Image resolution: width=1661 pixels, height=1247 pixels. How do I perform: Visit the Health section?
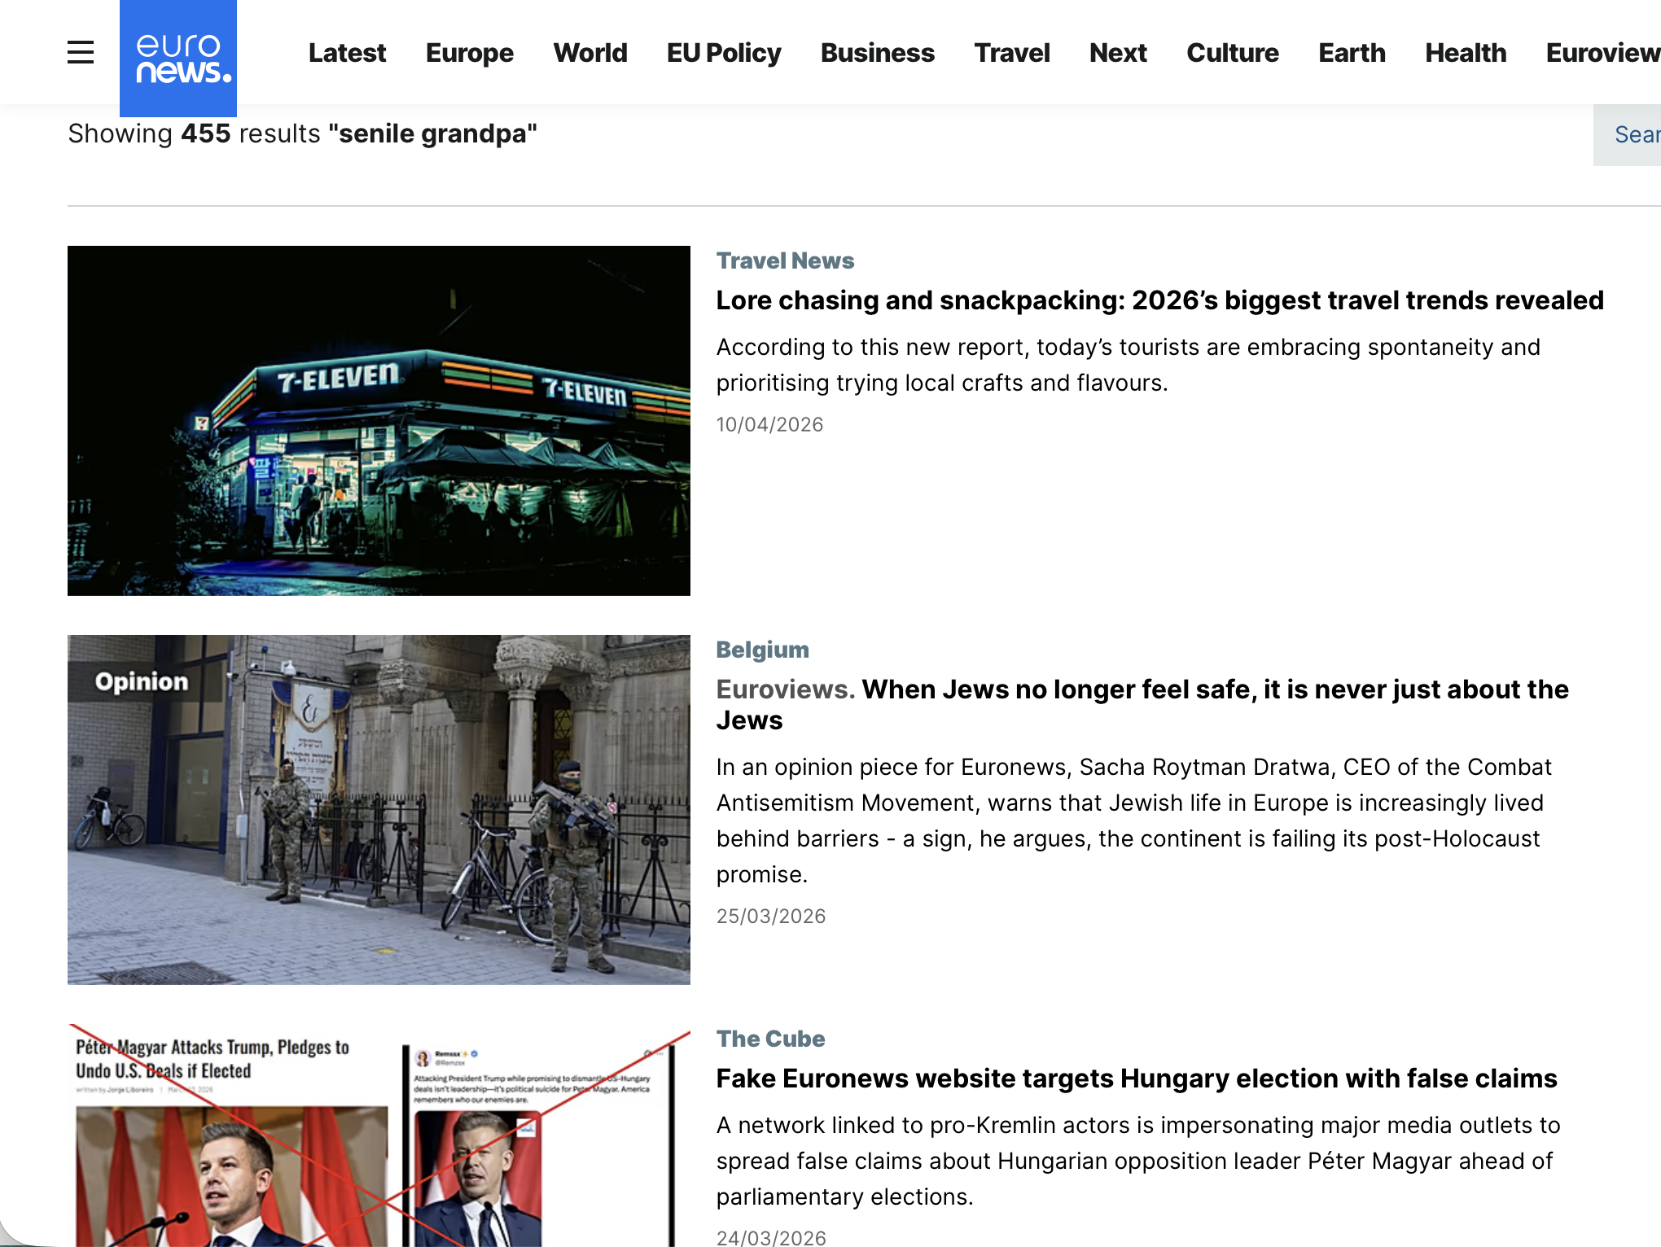pyautogui.click(x=1465, y=52)
